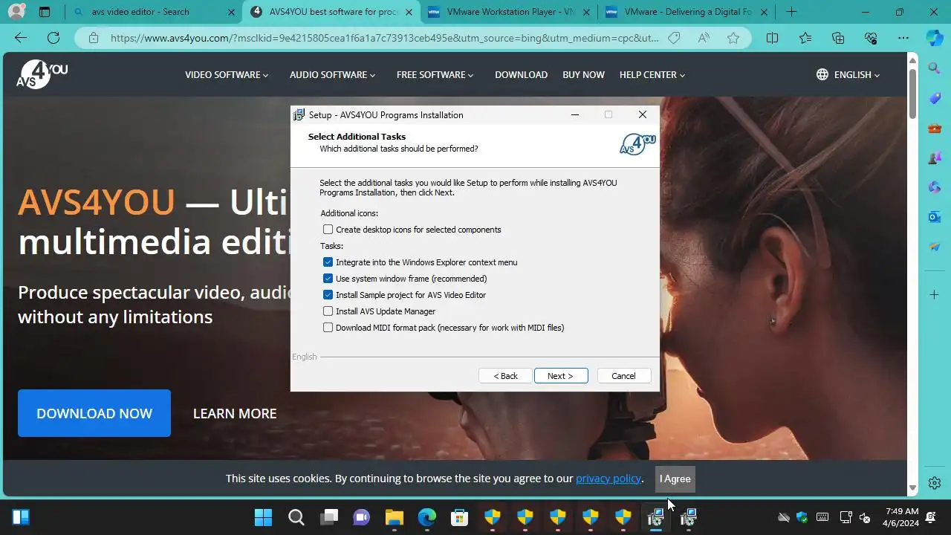Viewport: 951px width, 535px height.
Task: Open the shopping price tag icon in address bar
Action: 674,38
